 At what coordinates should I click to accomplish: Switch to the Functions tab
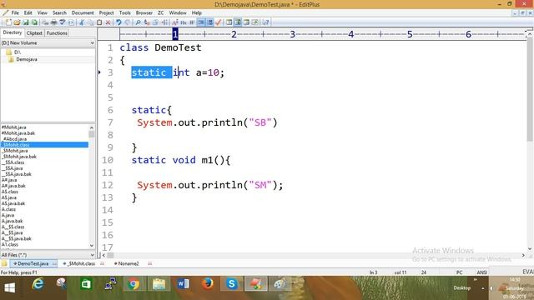click(x=57, y=33)
